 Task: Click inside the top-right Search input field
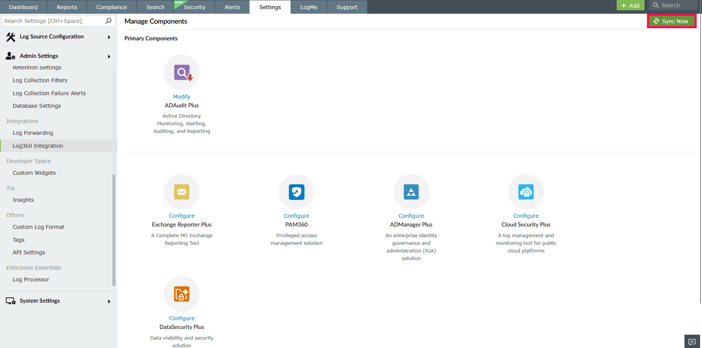676,5
